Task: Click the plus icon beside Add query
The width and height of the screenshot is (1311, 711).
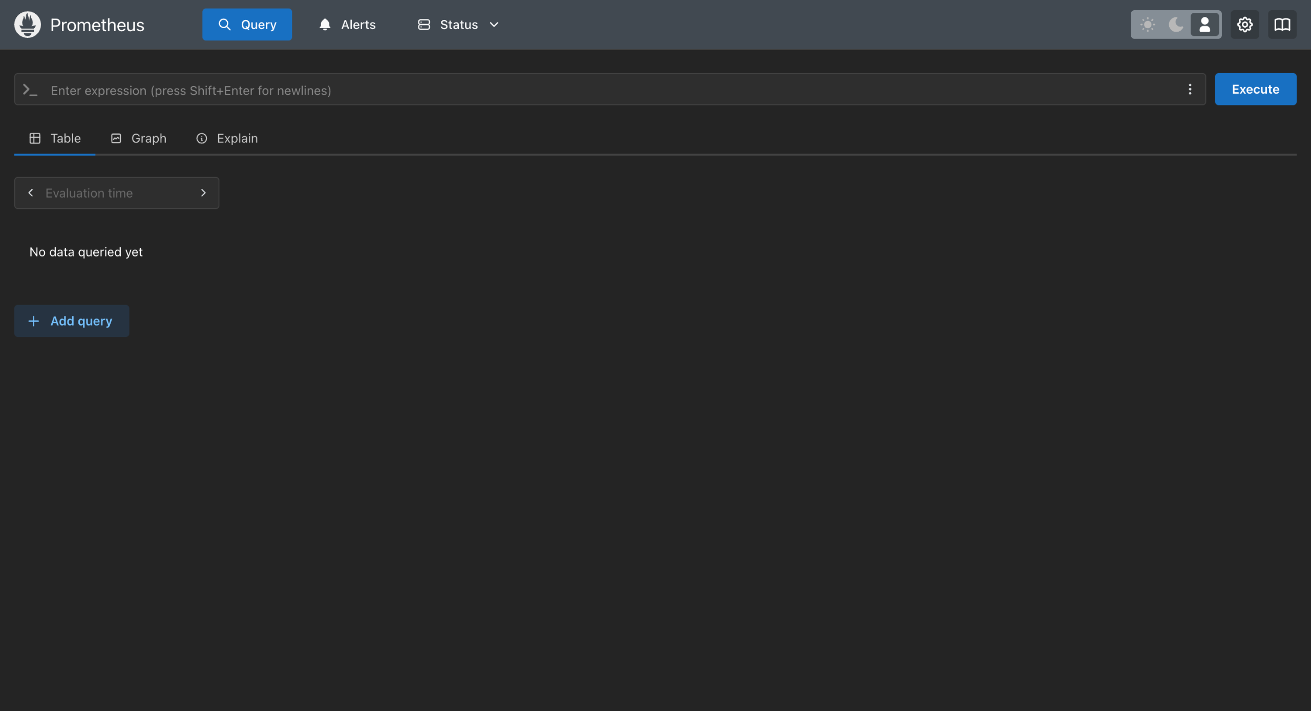Action: pyautogui.click(x=34, y=321)
